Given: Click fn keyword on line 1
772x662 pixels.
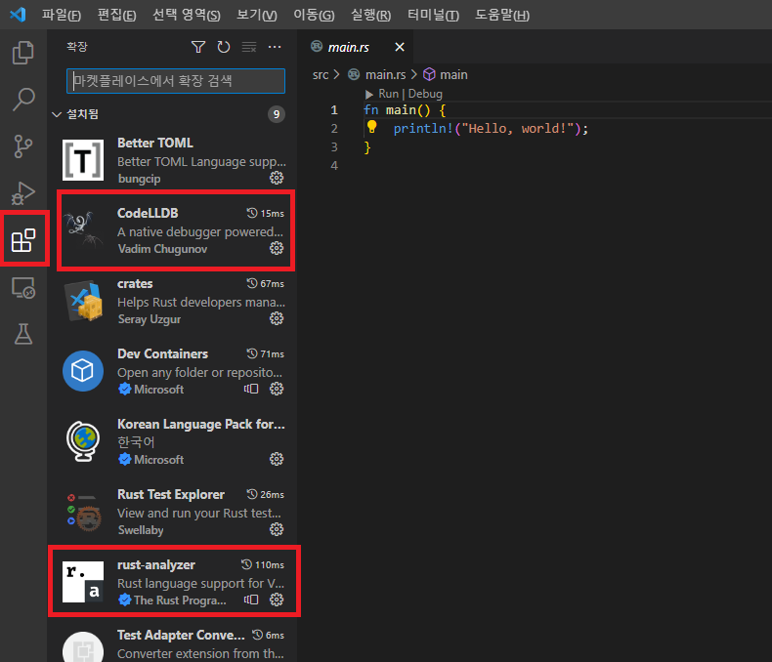Looking at the screenshot, I should coord(371,110).
